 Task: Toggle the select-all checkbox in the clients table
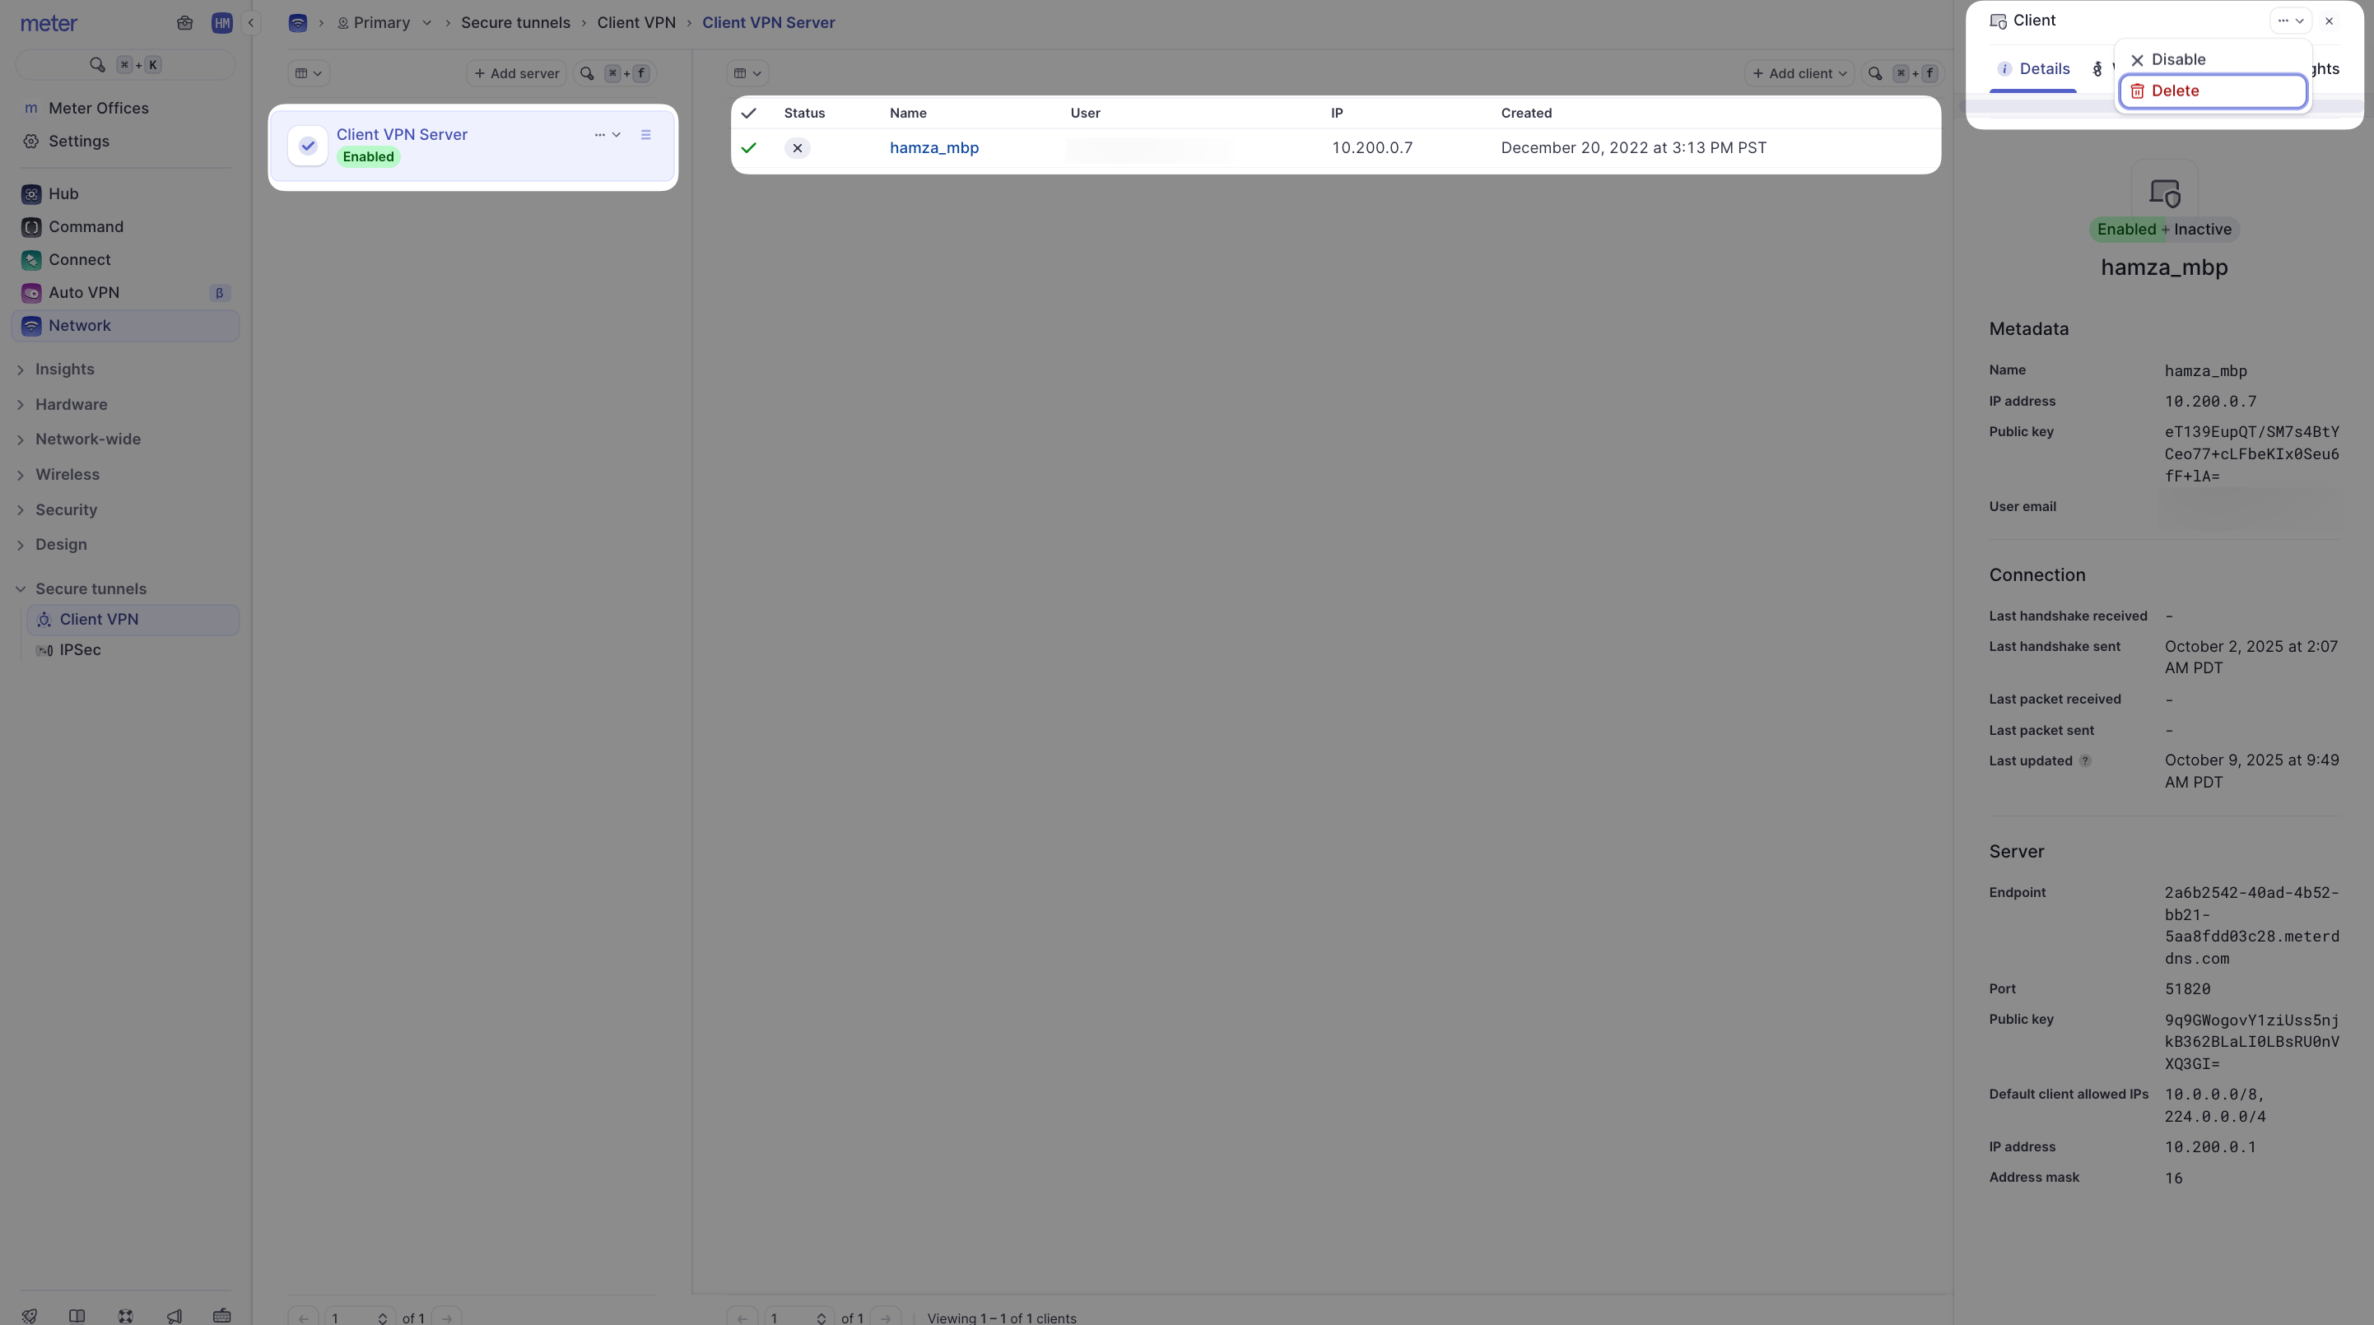click(749, 113)
